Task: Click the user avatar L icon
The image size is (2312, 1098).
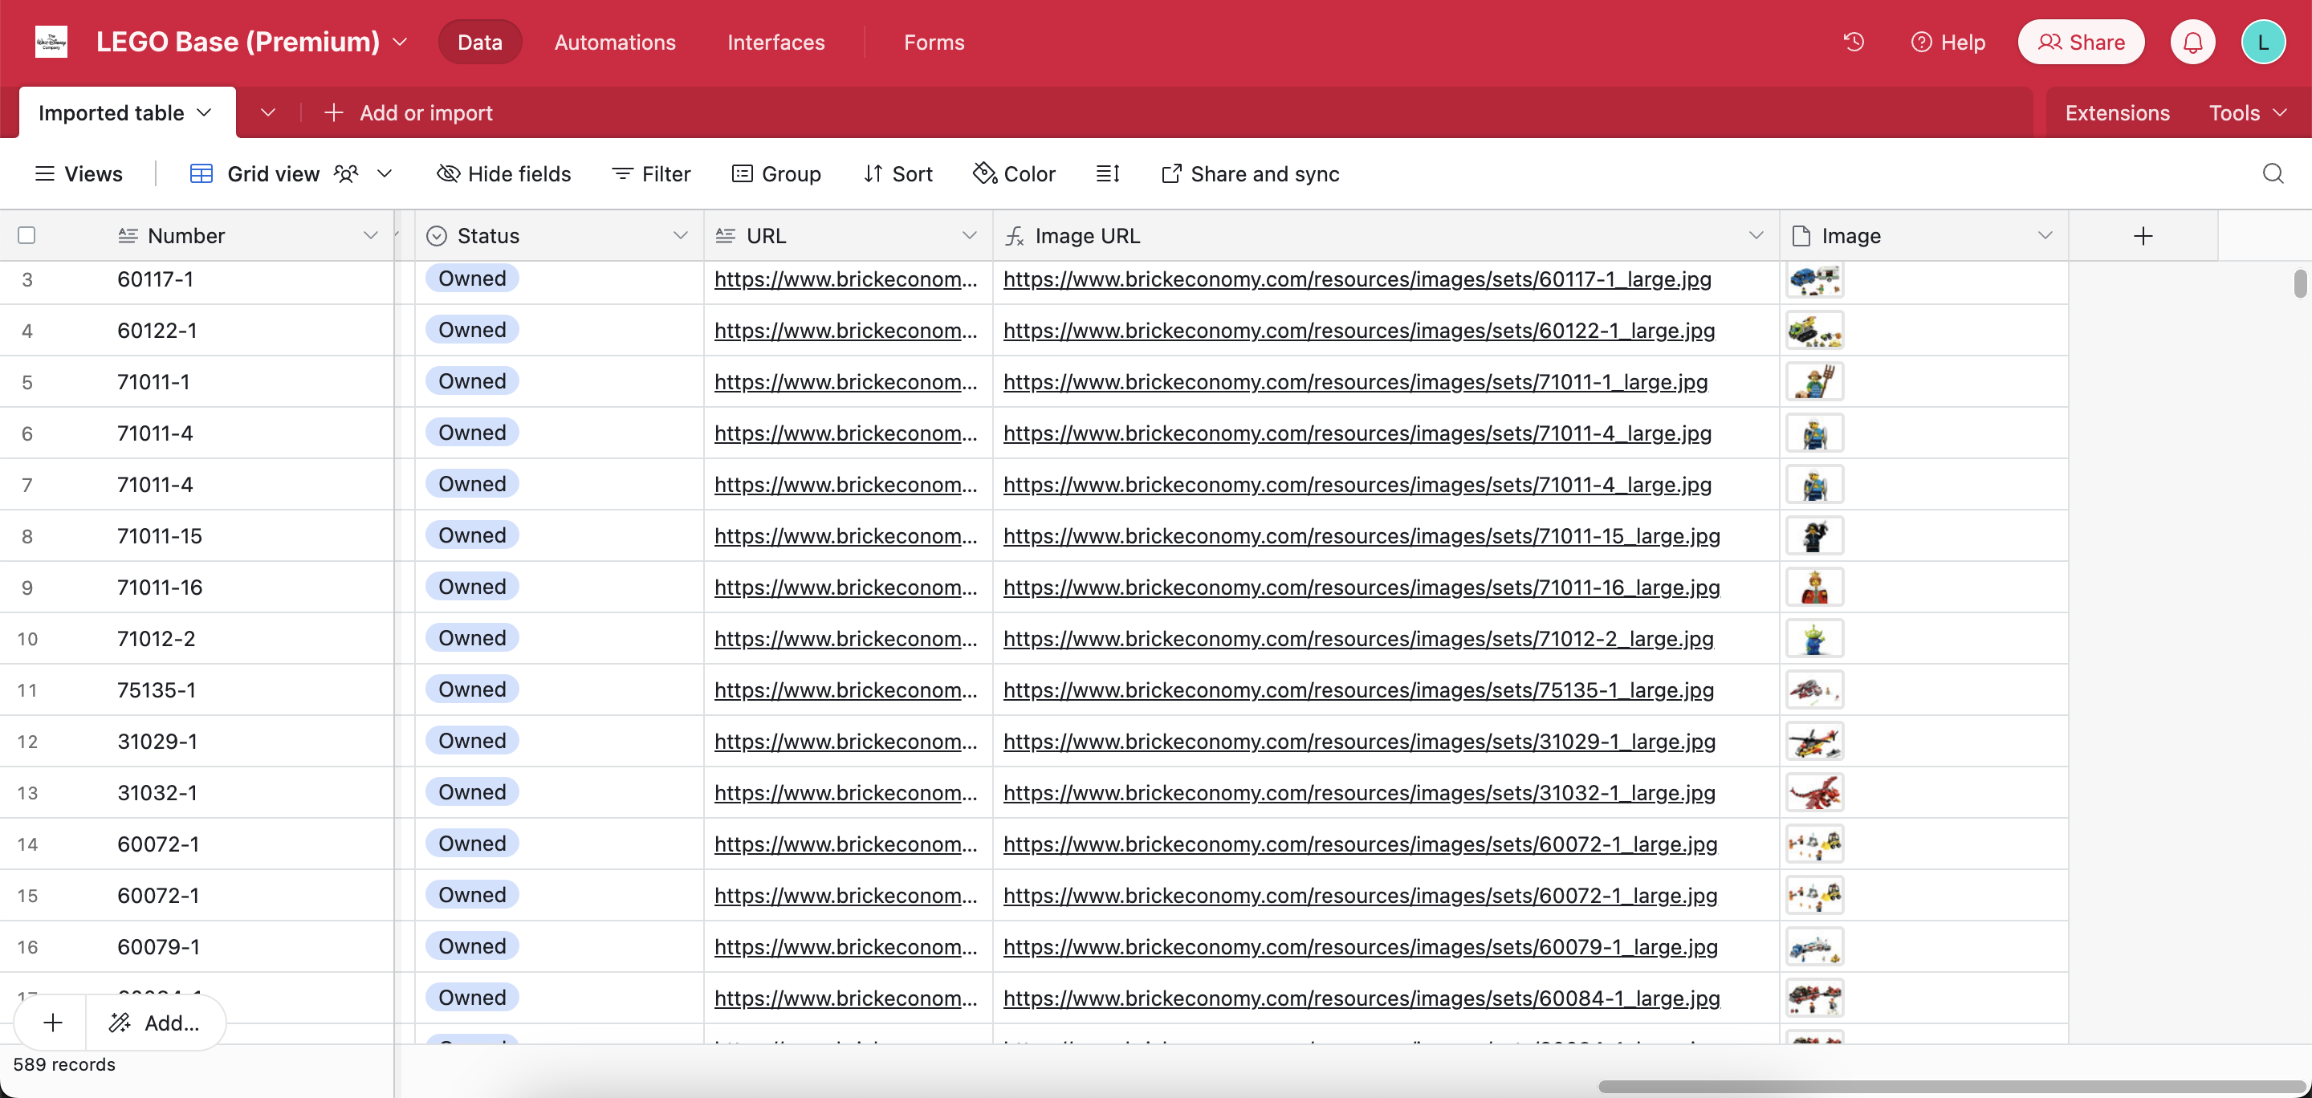Action: pyautogui.click(x=2263, y=43)
